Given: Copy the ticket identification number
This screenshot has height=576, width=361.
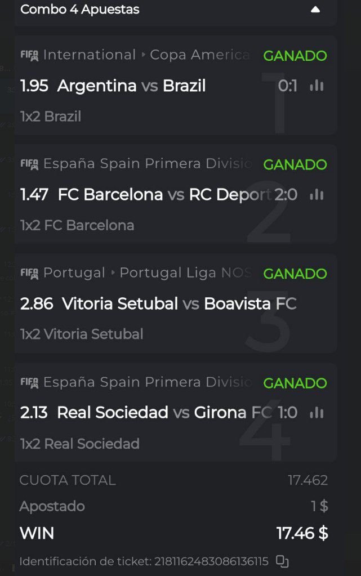Looking at the screenshot, I should tap(282, 561).
